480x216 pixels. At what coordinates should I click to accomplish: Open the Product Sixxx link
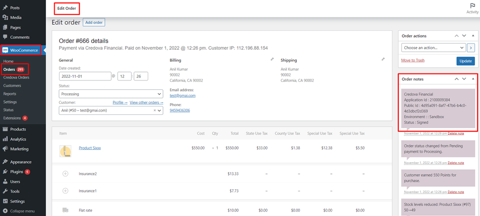90,148
